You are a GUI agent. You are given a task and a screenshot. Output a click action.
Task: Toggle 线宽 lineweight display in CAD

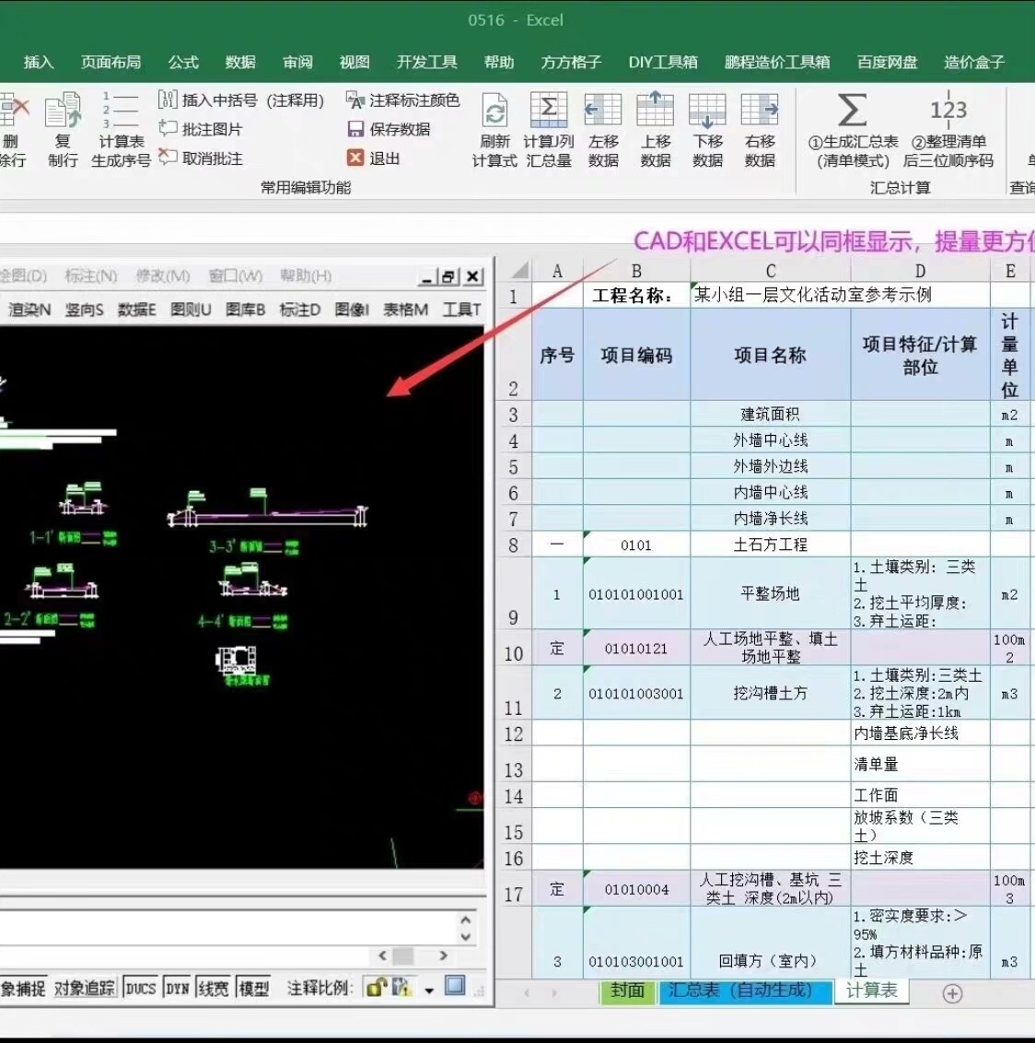pos(213,988)
